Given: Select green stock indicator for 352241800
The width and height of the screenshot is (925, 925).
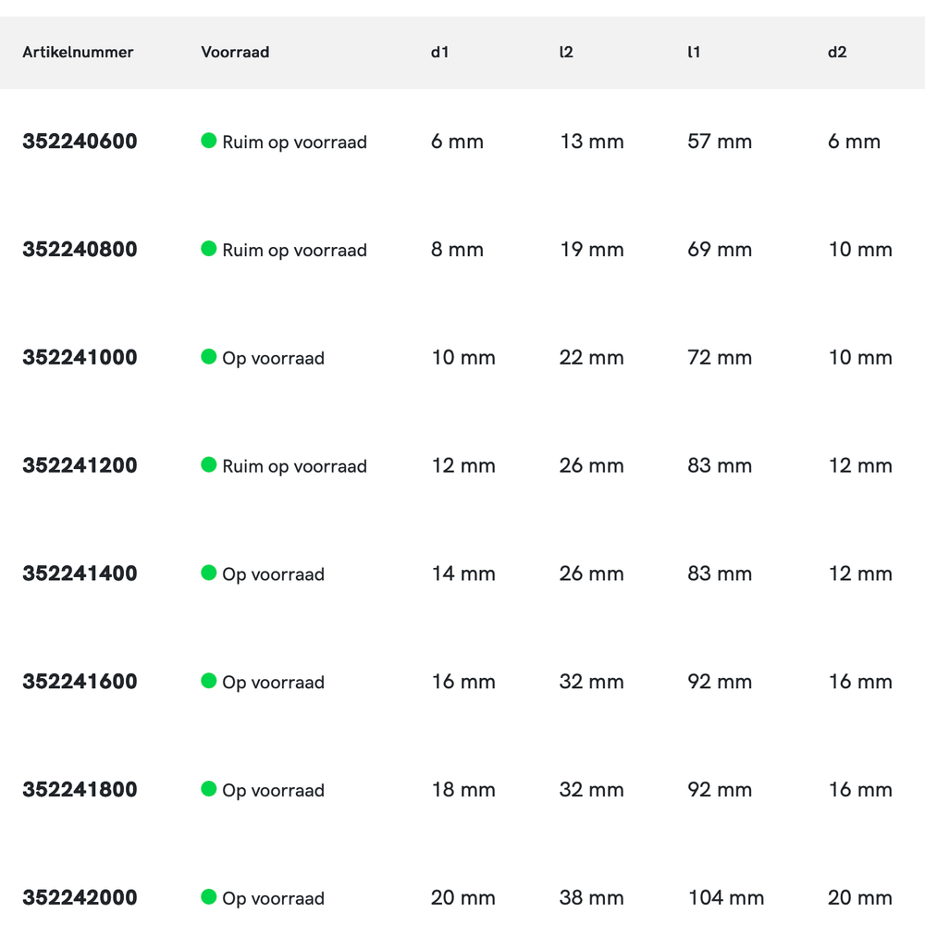Looking at the screenshot, I should coord(209,789).
